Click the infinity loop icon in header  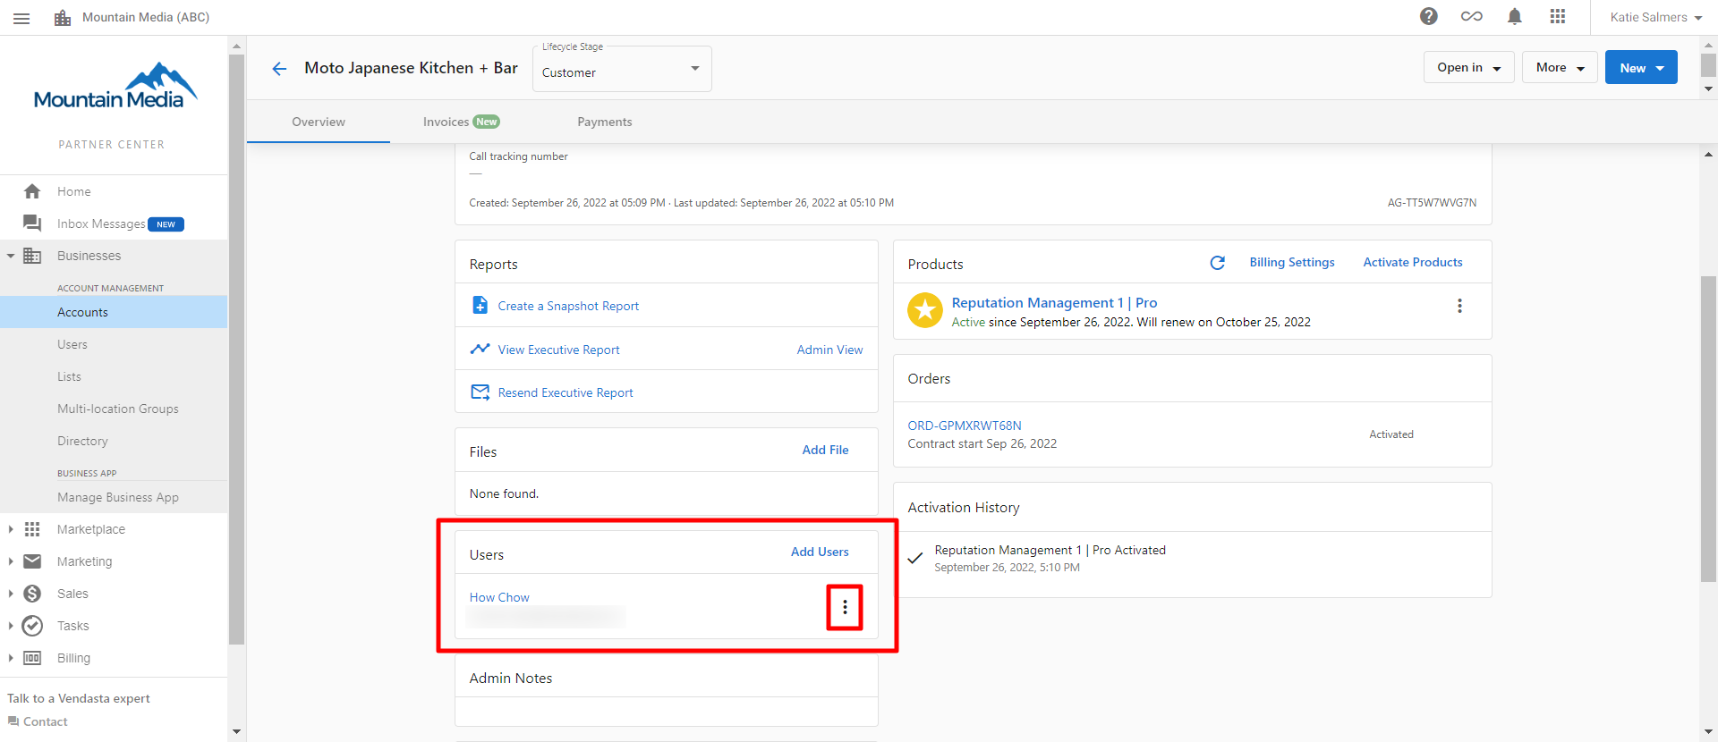[1472, 16]
